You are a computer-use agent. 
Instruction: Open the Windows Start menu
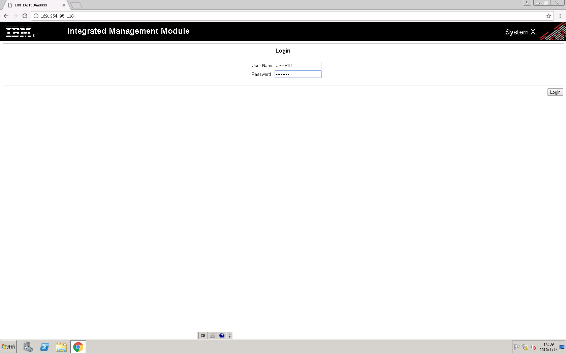pos(8,347)
